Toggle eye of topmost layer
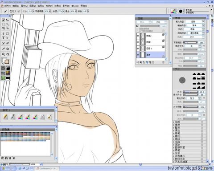The image size is (214, 171). point(138,36)
